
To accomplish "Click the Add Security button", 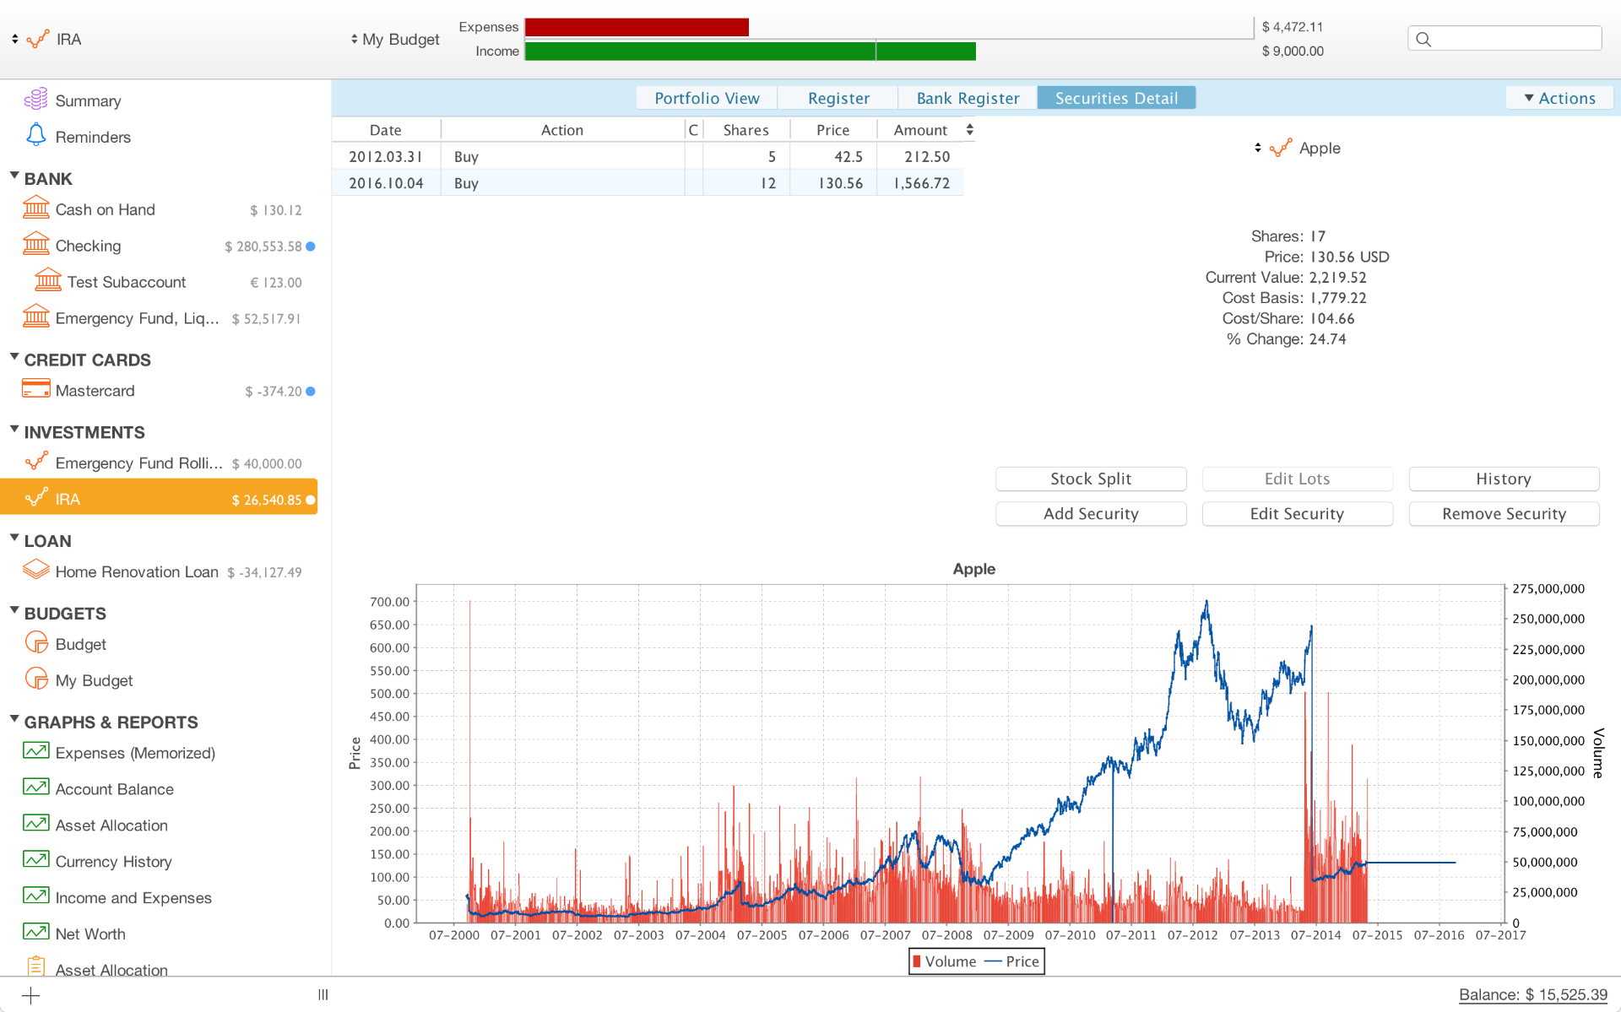I will pyautogui.click(x=1091, y=514).
